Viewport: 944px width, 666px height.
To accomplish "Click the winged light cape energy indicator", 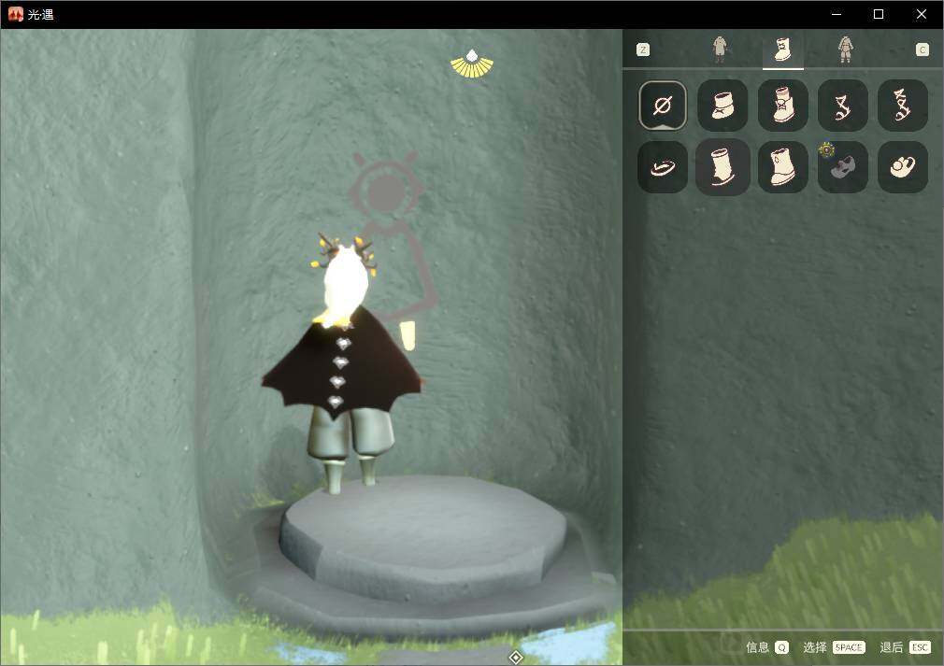I will click(472, 64).
